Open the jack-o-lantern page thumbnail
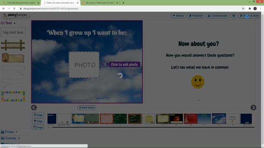The height and width of the screenshot is (148, 264). click(176, 119)
